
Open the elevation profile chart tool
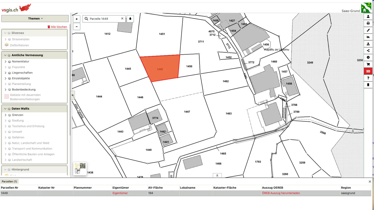pyautogui.click(x=368, y=37)
